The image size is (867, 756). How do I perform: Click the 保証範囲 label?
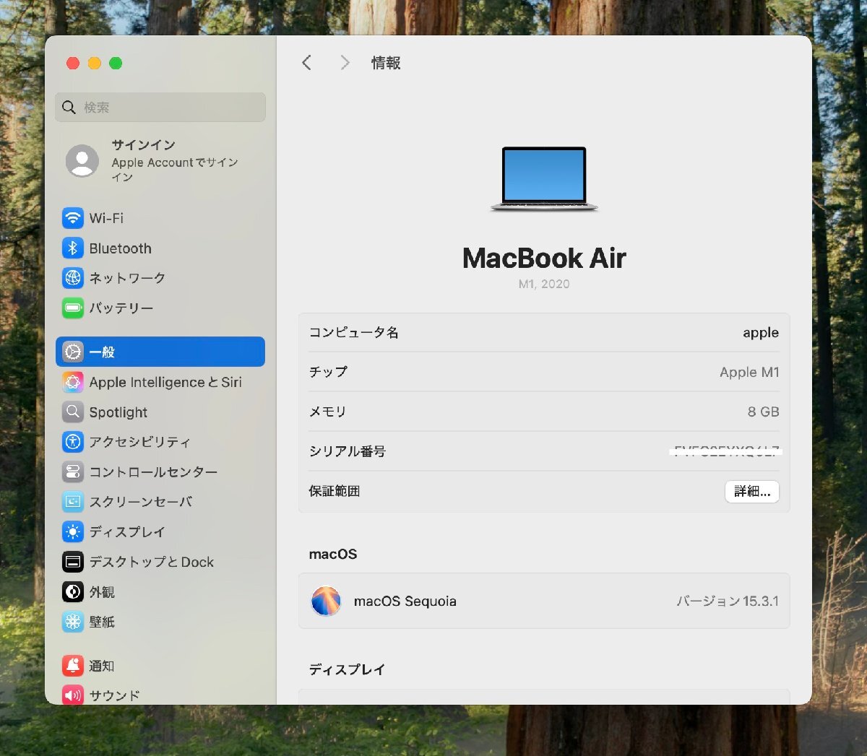click(335, 491)
